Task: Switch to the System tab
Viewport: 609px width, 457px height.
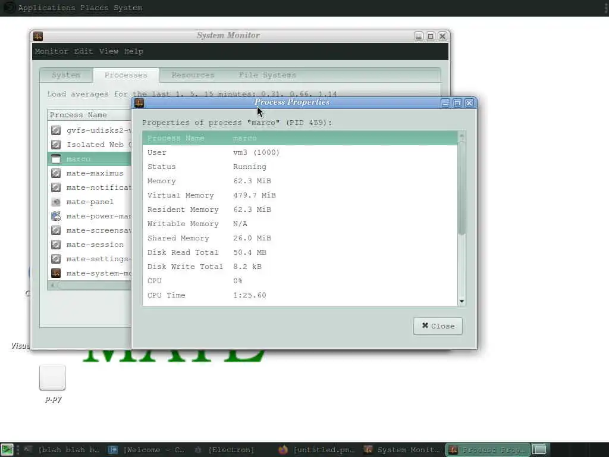Action: 66,75
